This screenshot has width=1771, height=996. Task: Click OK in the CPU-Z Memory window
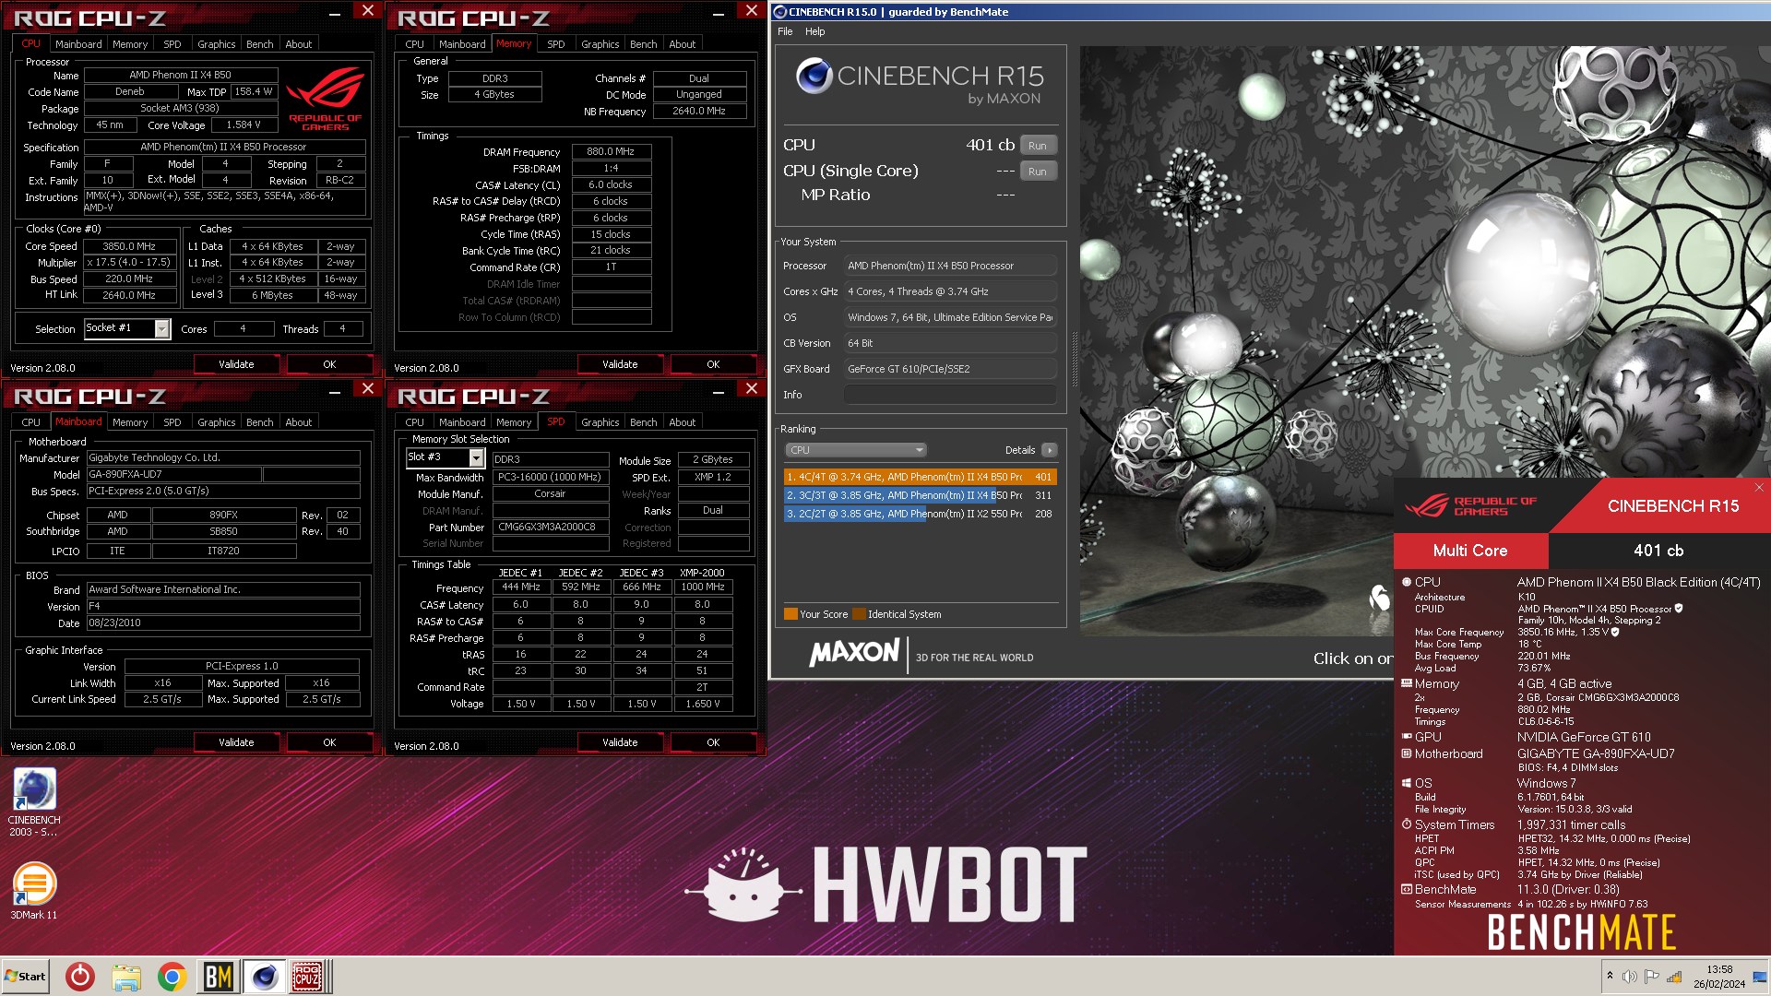pyautogui.click(x=713, y=364)
